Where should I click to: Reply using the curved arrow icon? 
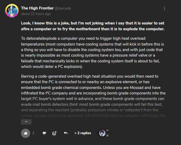coord(66,133)
